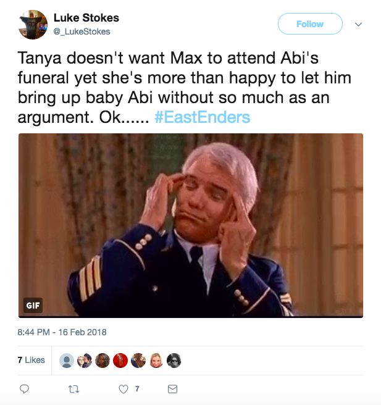Click the red background liker avatar
381x405 pixels.
pyautogui.click(x=120, y=361)
